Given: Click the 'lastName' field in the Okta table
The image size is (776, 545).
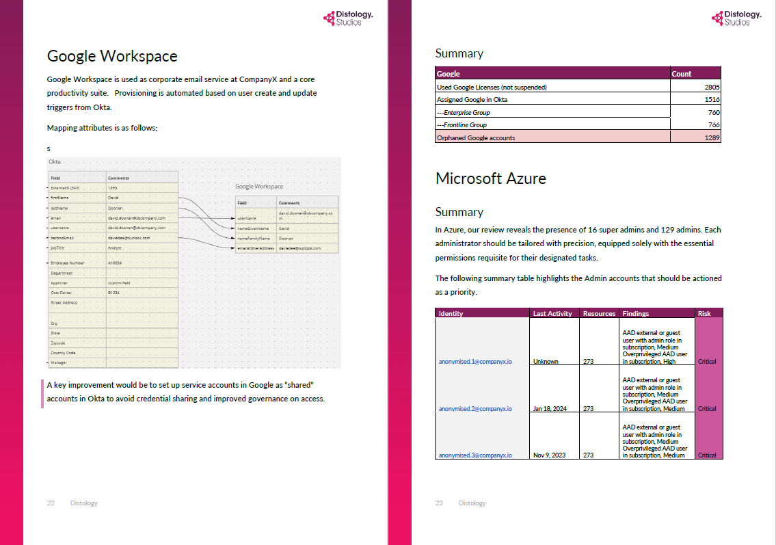Looking at the screenshot, I should 59,208.
